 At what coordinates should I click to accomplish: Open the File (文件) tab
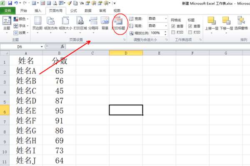pos(7,11)
